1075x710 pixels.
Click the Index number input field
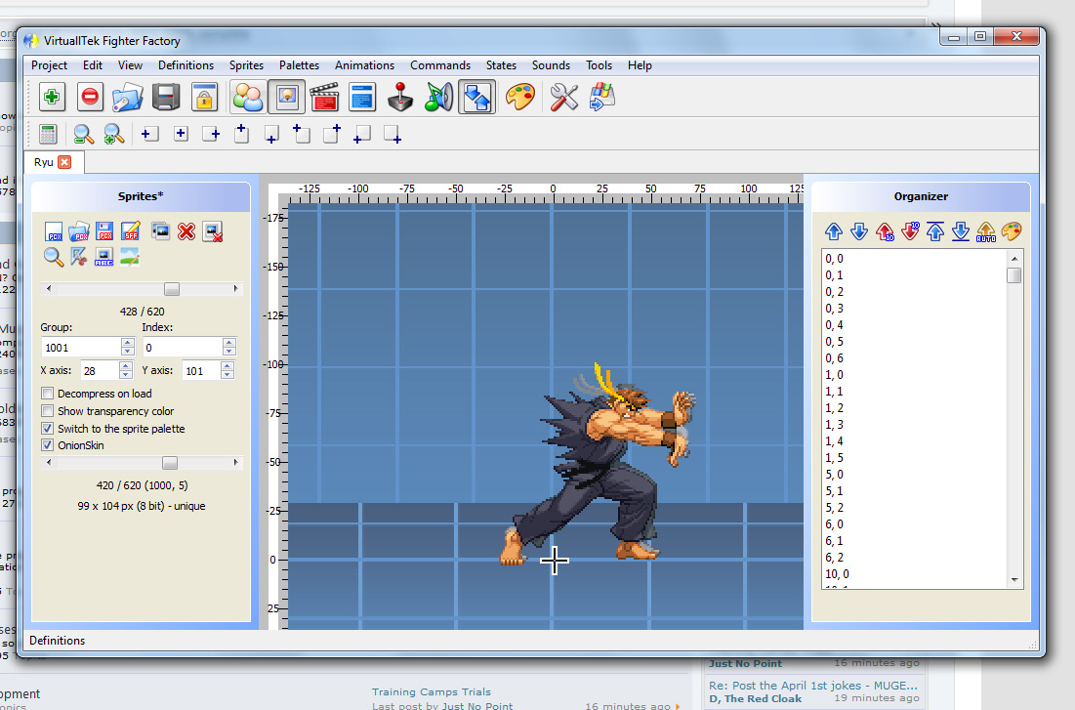coord(183,347)
